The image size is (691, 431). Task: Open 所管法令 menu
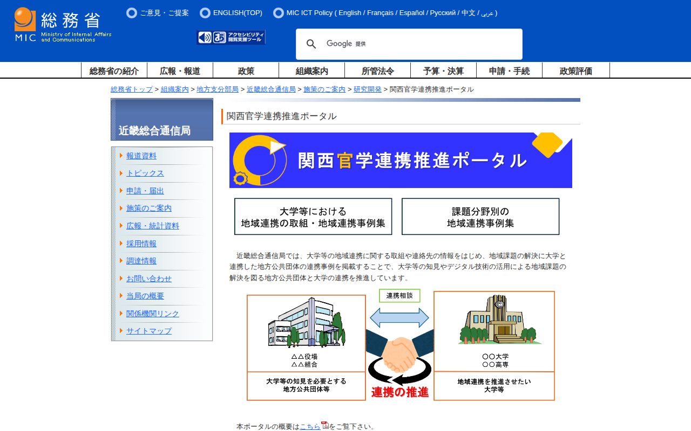tap(377, 71)
